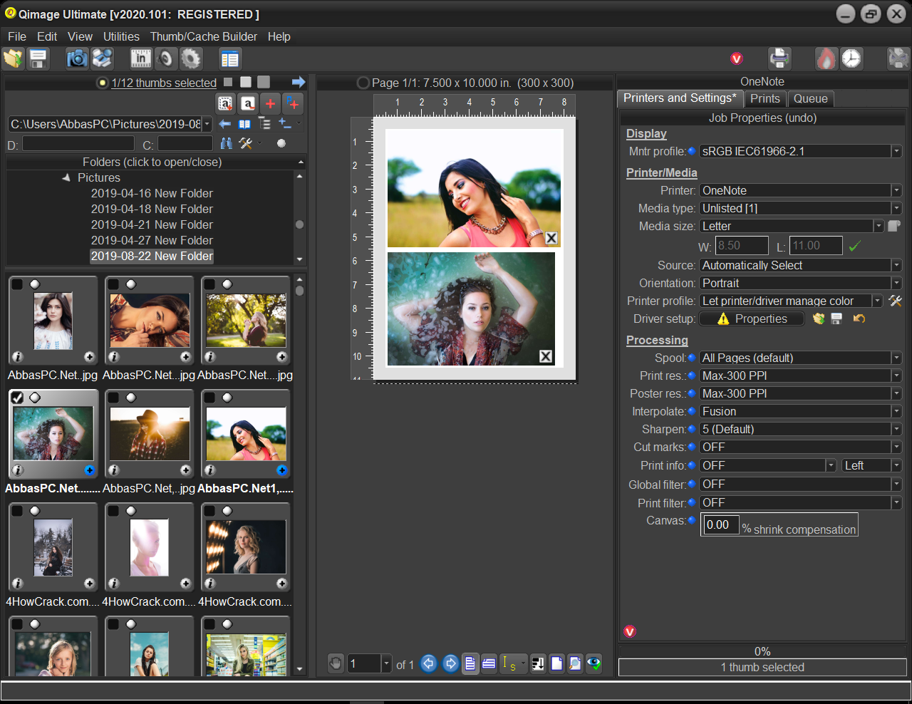Click the two-column page layout icon

pos(229,58)
